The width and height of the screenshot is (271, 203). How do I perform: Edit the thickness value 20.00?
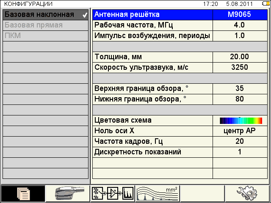pyautogui.click(x=240, y=57)
